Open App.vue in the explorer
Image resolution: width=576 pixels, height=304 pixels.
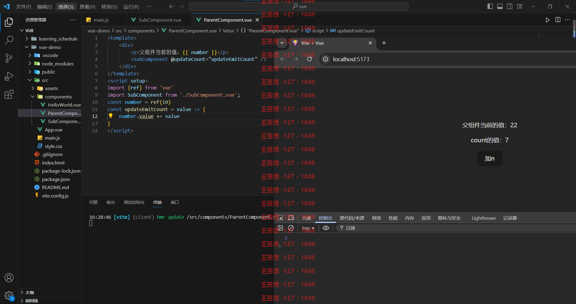pos(53,130)
